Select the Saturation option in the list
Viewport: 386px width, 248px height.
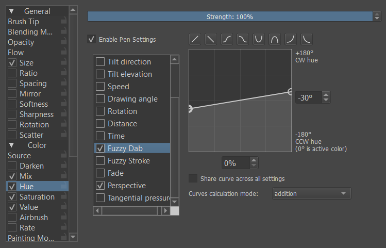click(x=37, y=197)
